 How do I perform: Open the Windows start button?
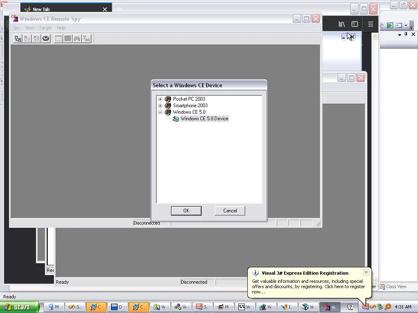(20, 307)
